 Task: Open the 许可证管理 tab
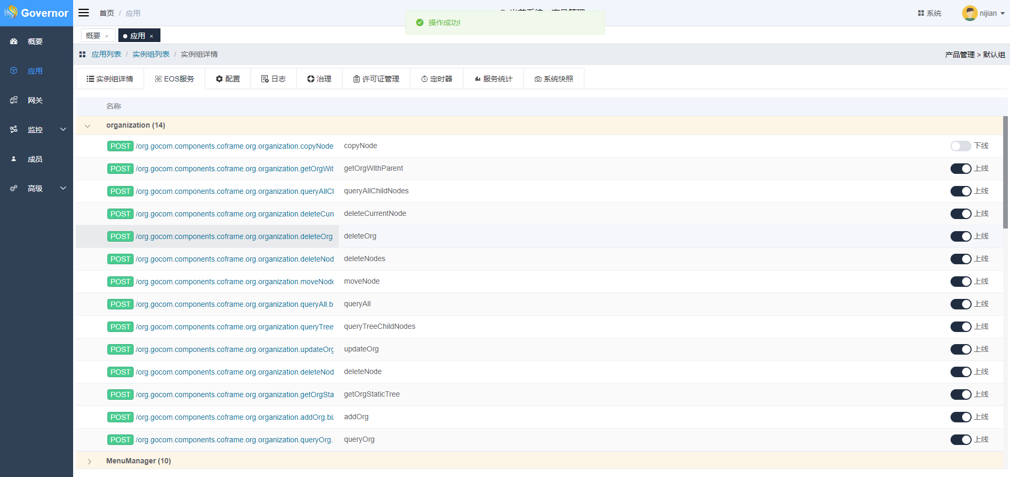tap(376, 79)
